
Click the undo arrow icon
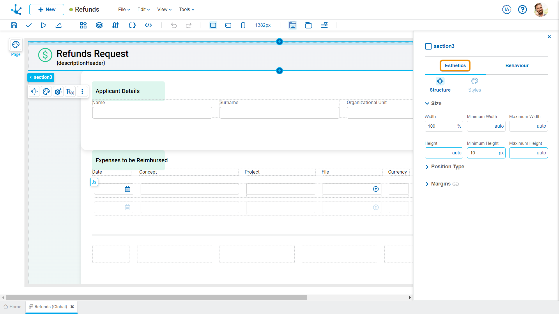pos(174,25)
